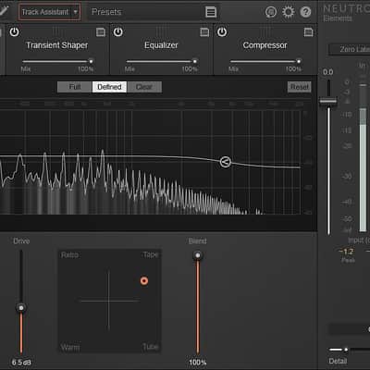Click the Detail slider handle
This screenshot has height=370, width=370.
coord(346,350)
